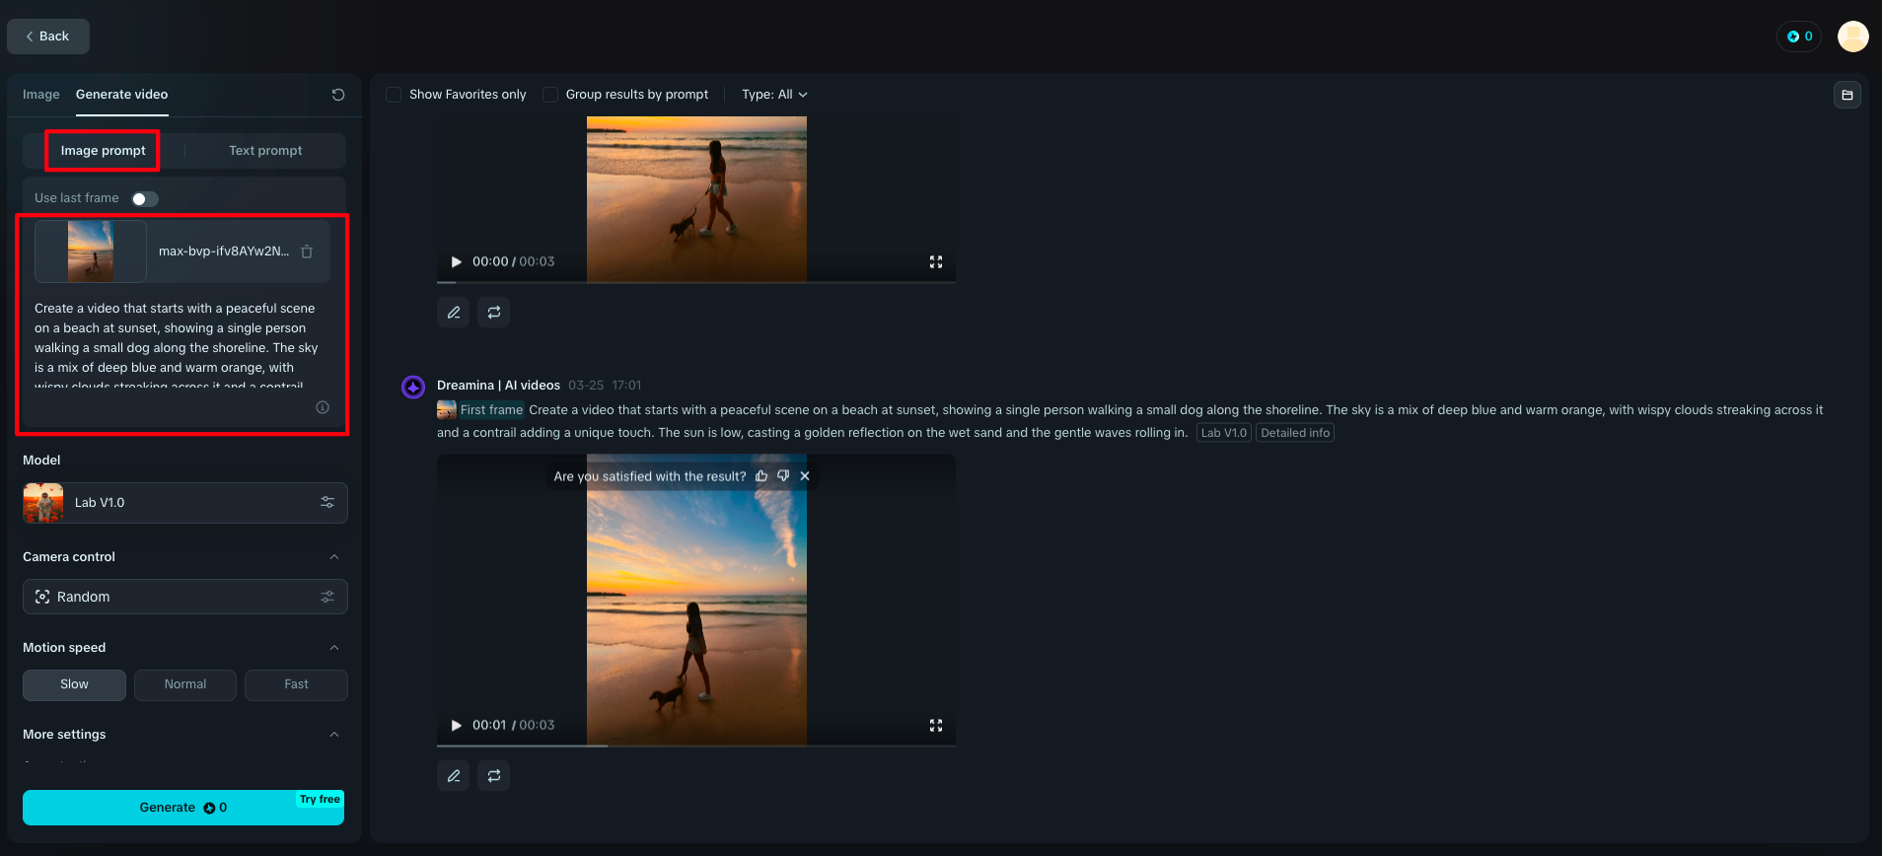
Task: Collapse the Camera control section
Action: pyautogui.click(x=334, y=557)
